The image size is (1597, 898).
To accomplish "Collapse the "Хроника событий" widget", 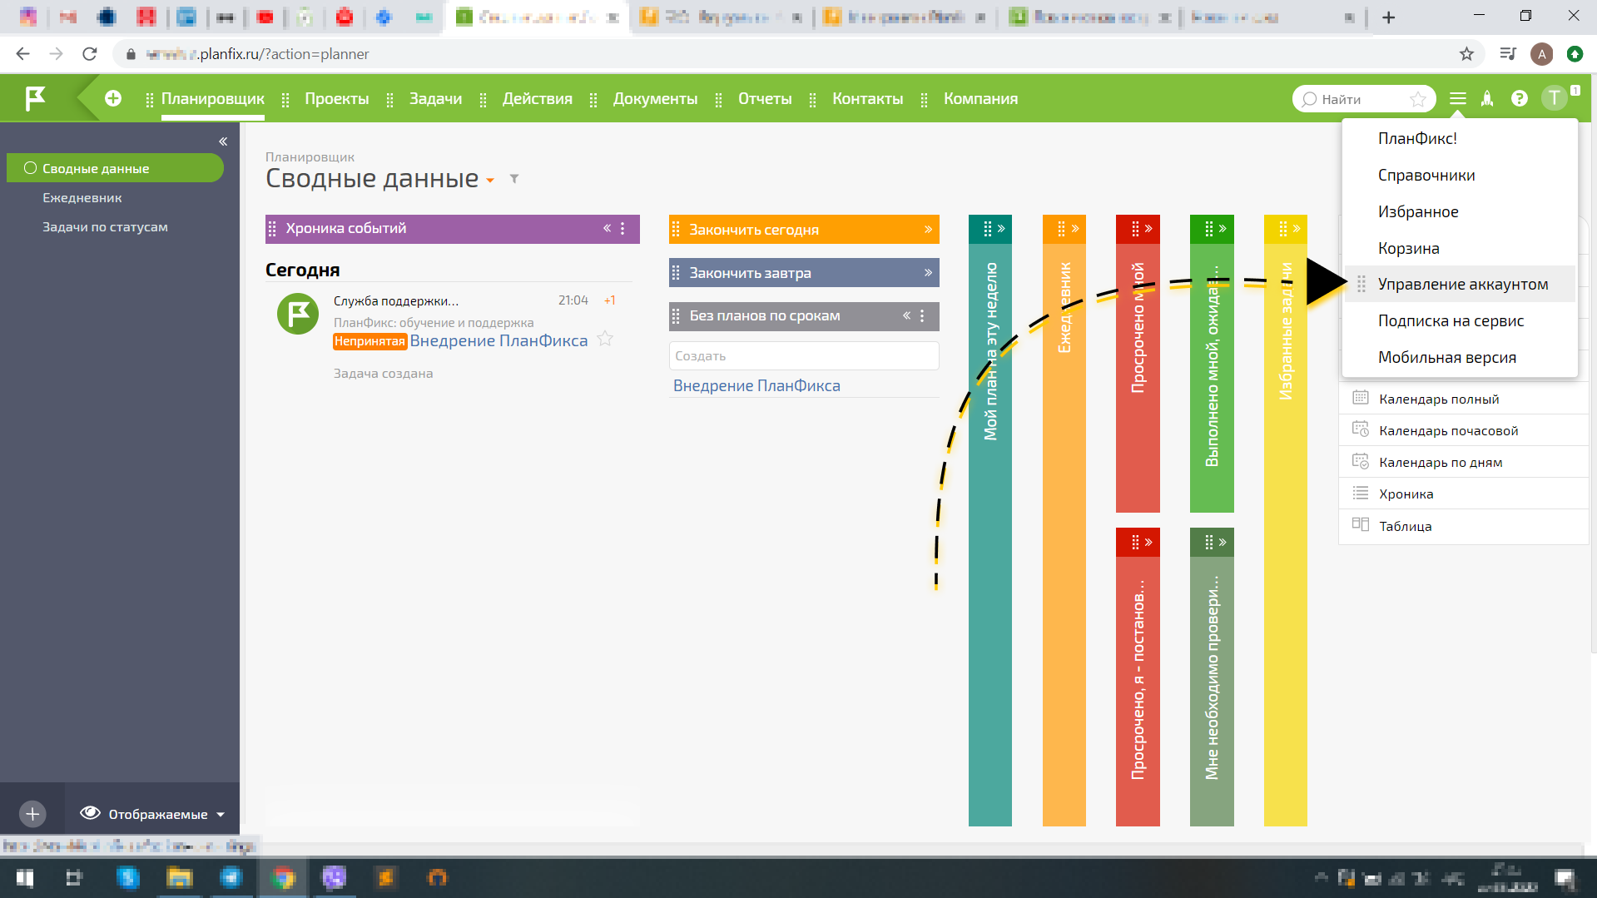I will [607, 228].
